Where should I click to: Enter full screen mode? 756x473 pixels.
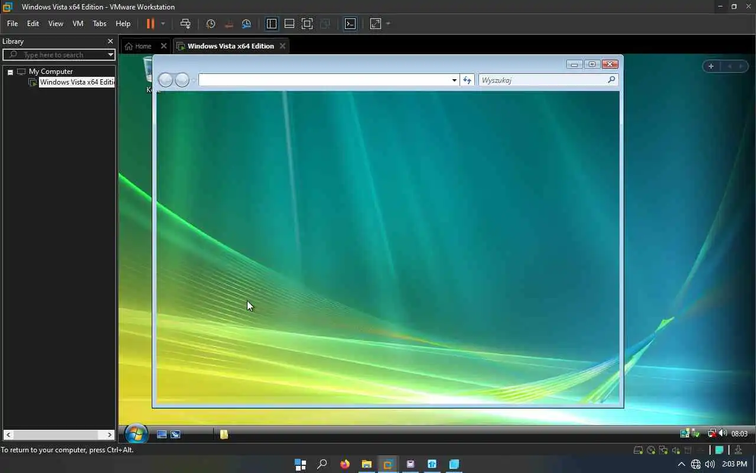click(307, 24)
